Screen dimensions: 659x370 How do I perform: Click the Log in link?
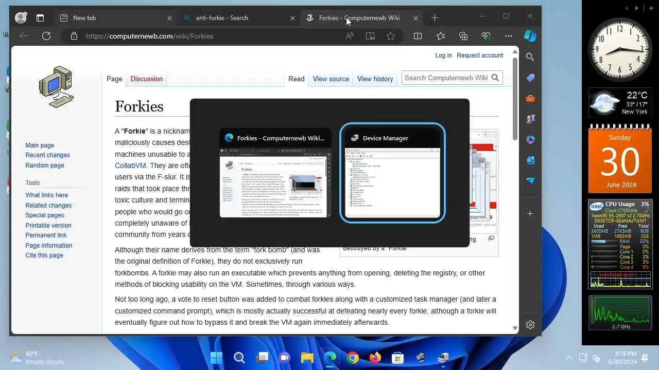point(443,55)
